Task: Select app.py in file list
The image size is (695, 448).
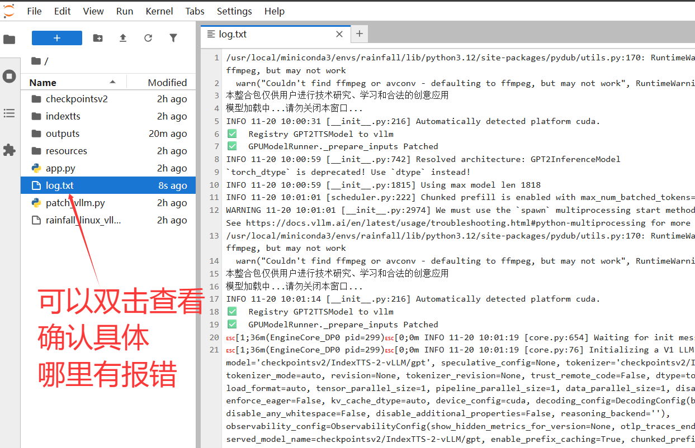Action: click(x=60, y=169)
